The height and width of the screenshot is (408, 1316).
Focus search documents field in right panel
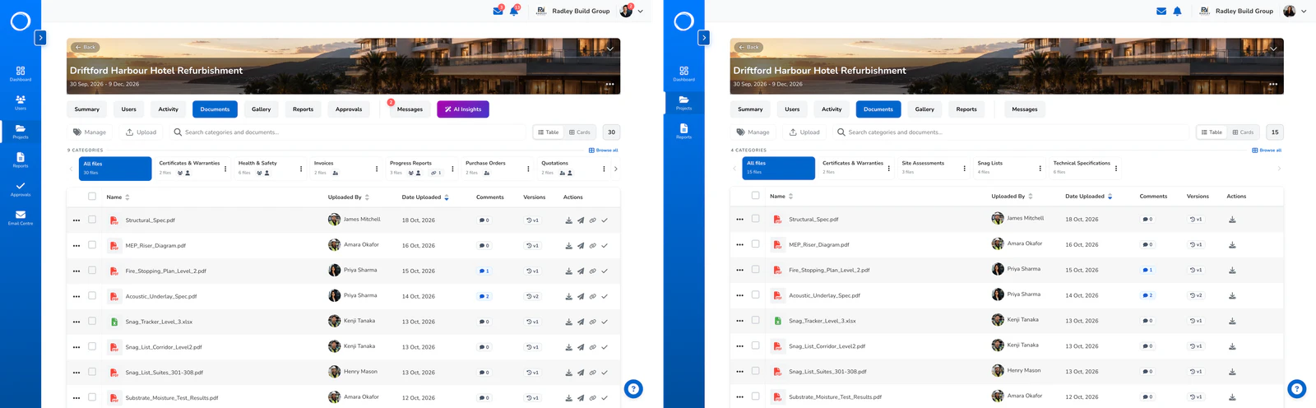1012,132
